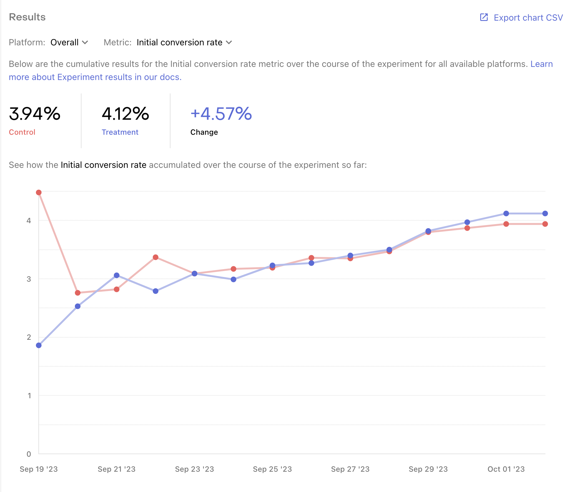This screenshot has height=492, width=572.
Task: Click the red Control point on Oct 01
Action: pyautogui.click(x=506, y=224)
